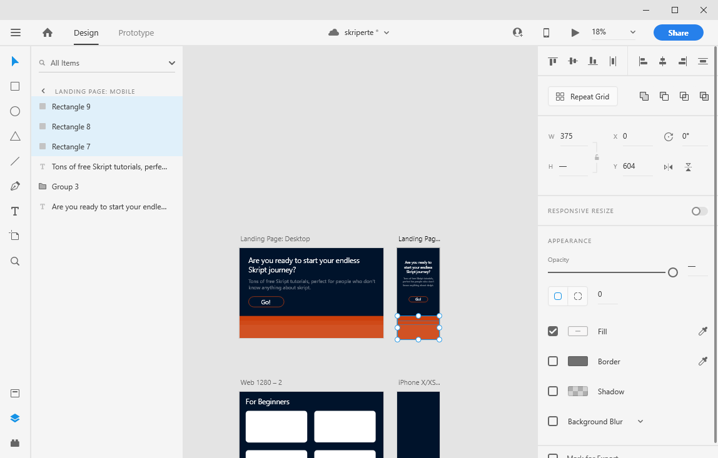
Task: Open the skriperte document title dropdown
Action: click(x=387, y=32)
